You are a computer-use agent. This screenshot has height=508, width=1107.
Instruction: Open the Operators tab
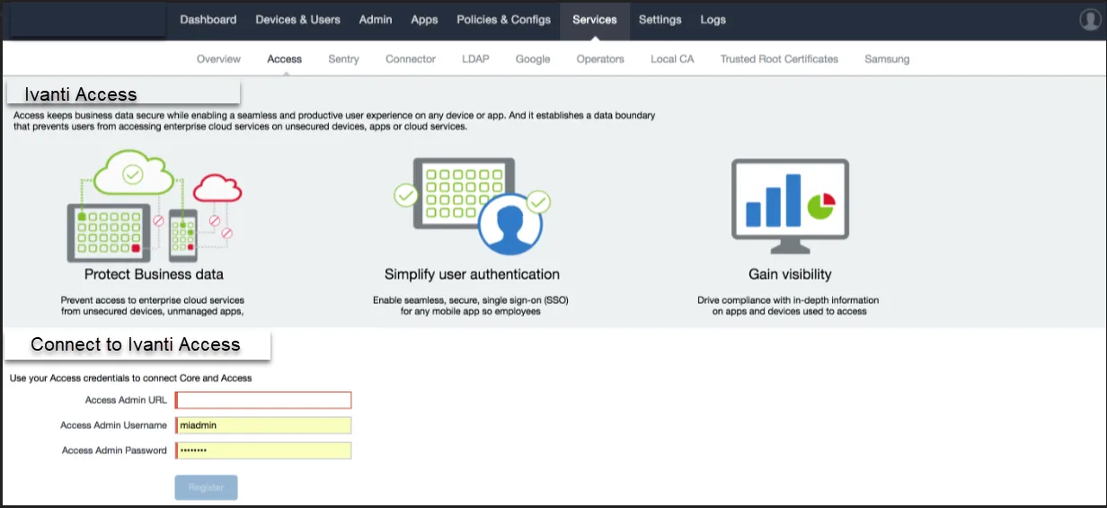(600, 59)
